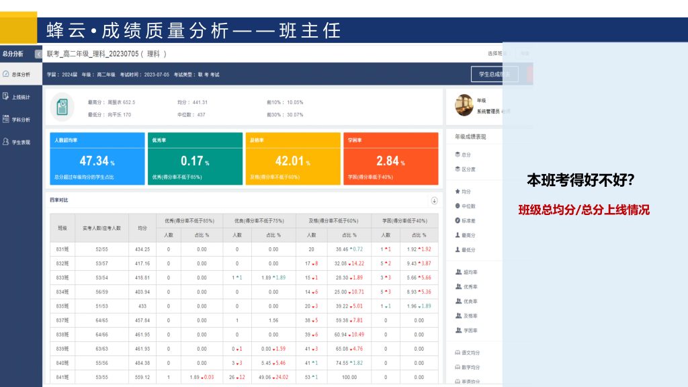Image resolution: width=688 pixels, height=387 pixels.
Task: Click the orange 学困率 card
Action: [x=390, y=159]
